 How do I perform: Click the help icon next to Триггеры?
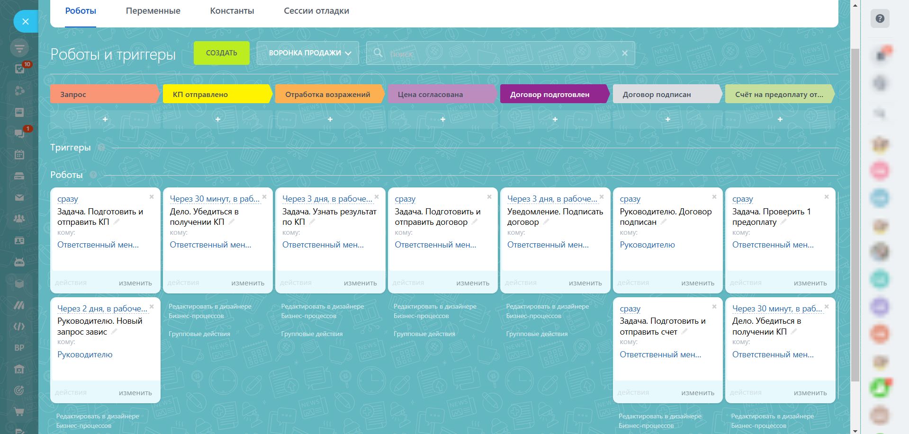click(101, 148)
